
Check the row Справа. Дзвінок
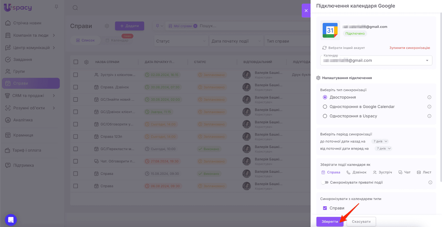point(76,87)
